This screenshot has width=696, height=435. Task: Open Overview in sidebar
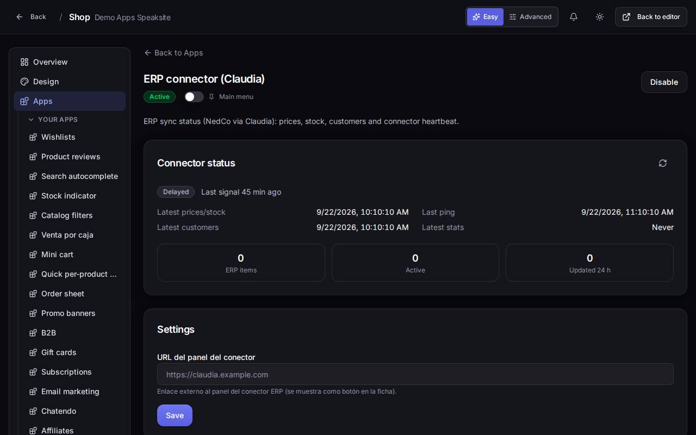70,62
